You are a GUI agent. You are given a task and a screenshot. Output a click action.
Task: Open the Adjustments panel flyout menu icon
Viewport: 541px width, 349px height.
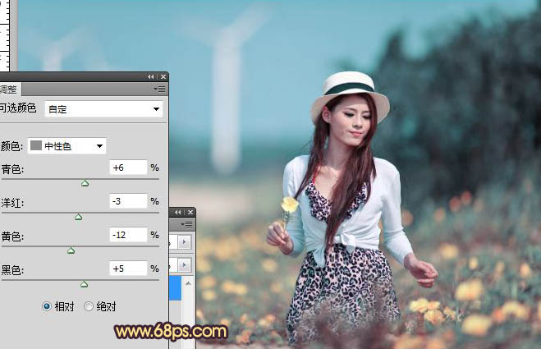click(159, 89)
